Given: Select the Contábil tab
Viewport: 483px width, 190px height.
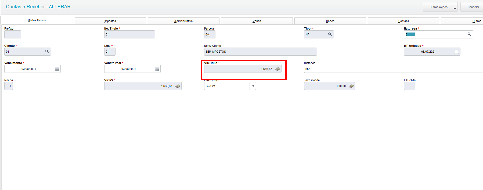Looking at the screenshot, I should (403, 21).
